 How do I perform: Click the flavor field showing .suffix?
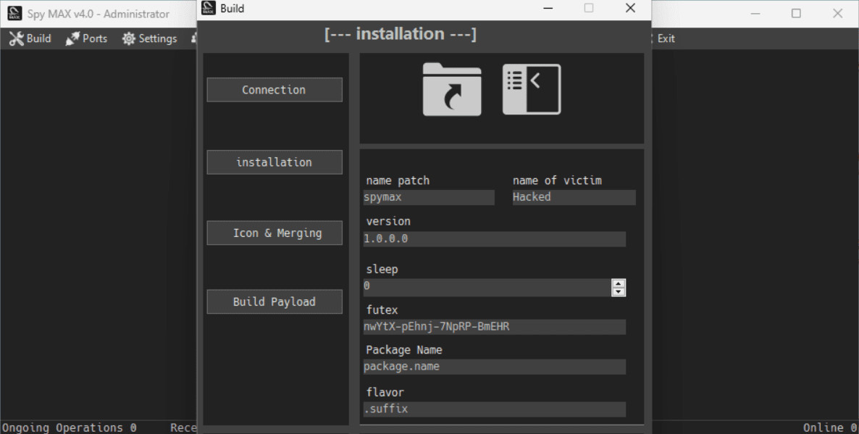point(494,409)
